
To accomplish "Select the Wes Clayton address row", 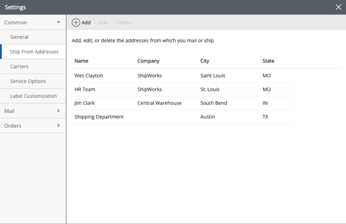I will [181, 76].
